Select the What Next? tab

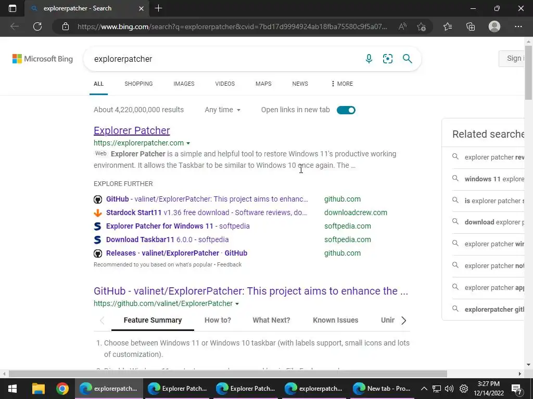tap(271, 320)
